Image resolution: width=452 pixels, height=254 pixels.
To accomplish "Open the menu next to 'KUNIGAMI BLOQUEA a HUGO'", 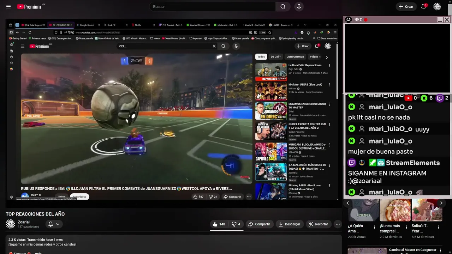I will (x=330, y=145).
